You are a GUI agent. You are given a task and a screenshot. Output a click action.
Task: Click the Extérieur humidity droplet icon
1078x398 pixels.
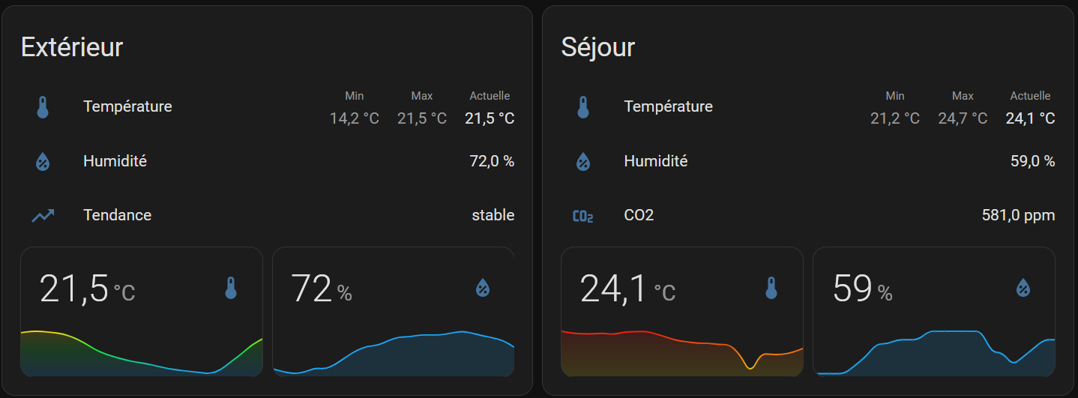click(x=43, y=161)
